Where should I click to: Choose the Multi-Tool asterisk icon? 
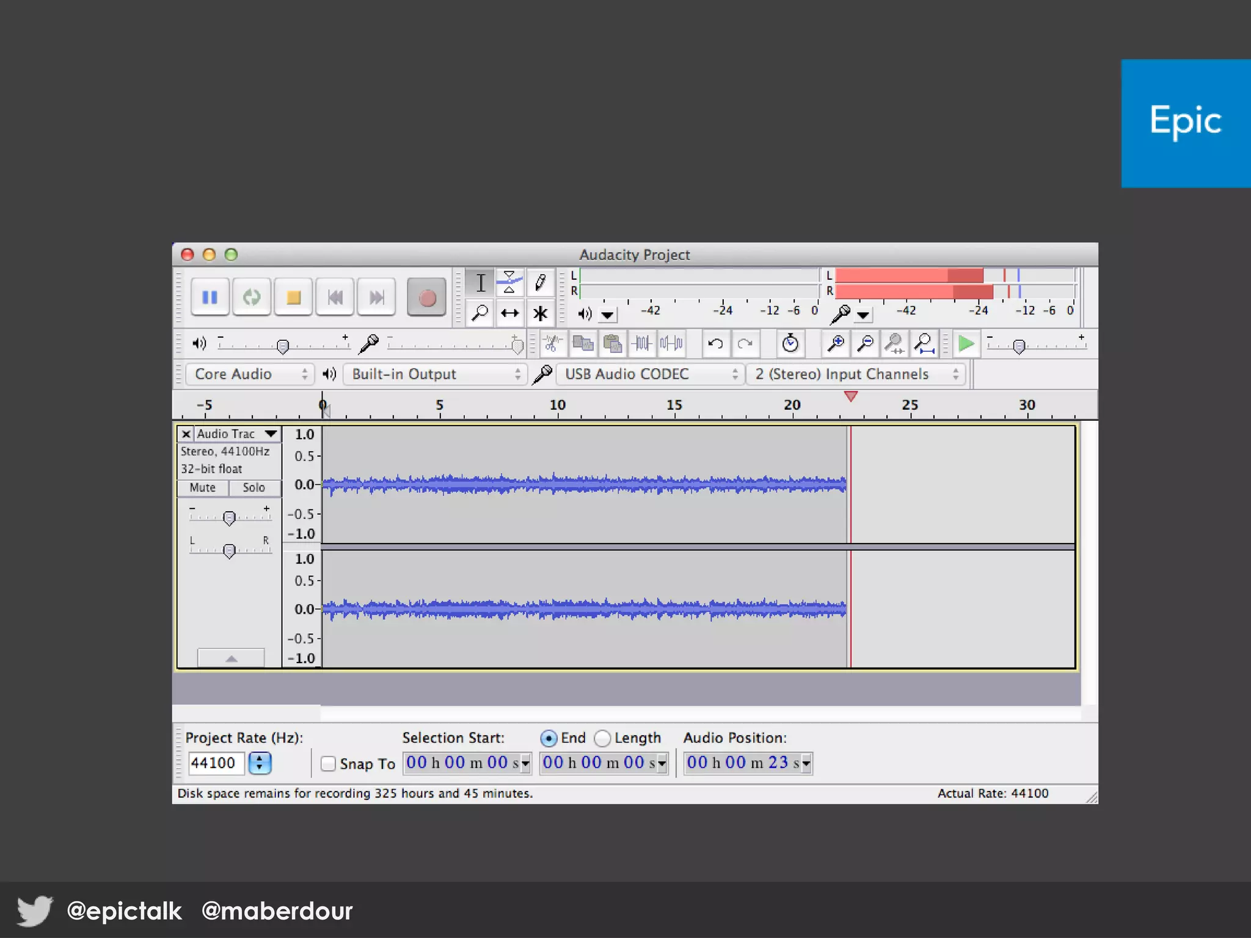coord(540,314)
